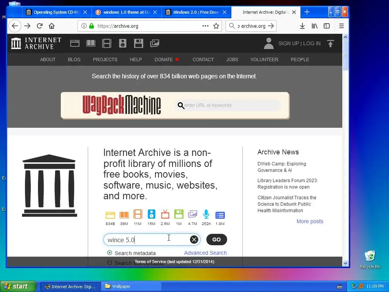Open the Audio speaker icon in navigation

(x=123, y=43)
